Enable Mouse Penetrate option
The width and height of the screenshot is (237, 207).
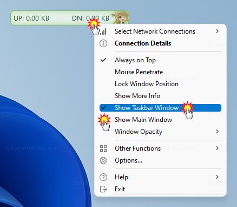click(160, 72)
